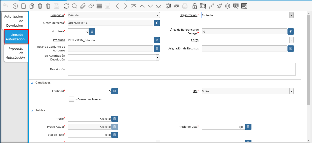The height and width of the screenshot is (143, 312).
Task: Open calculator beside Precio de Lista
Action: pyautogui.click(x=248, y=127)
